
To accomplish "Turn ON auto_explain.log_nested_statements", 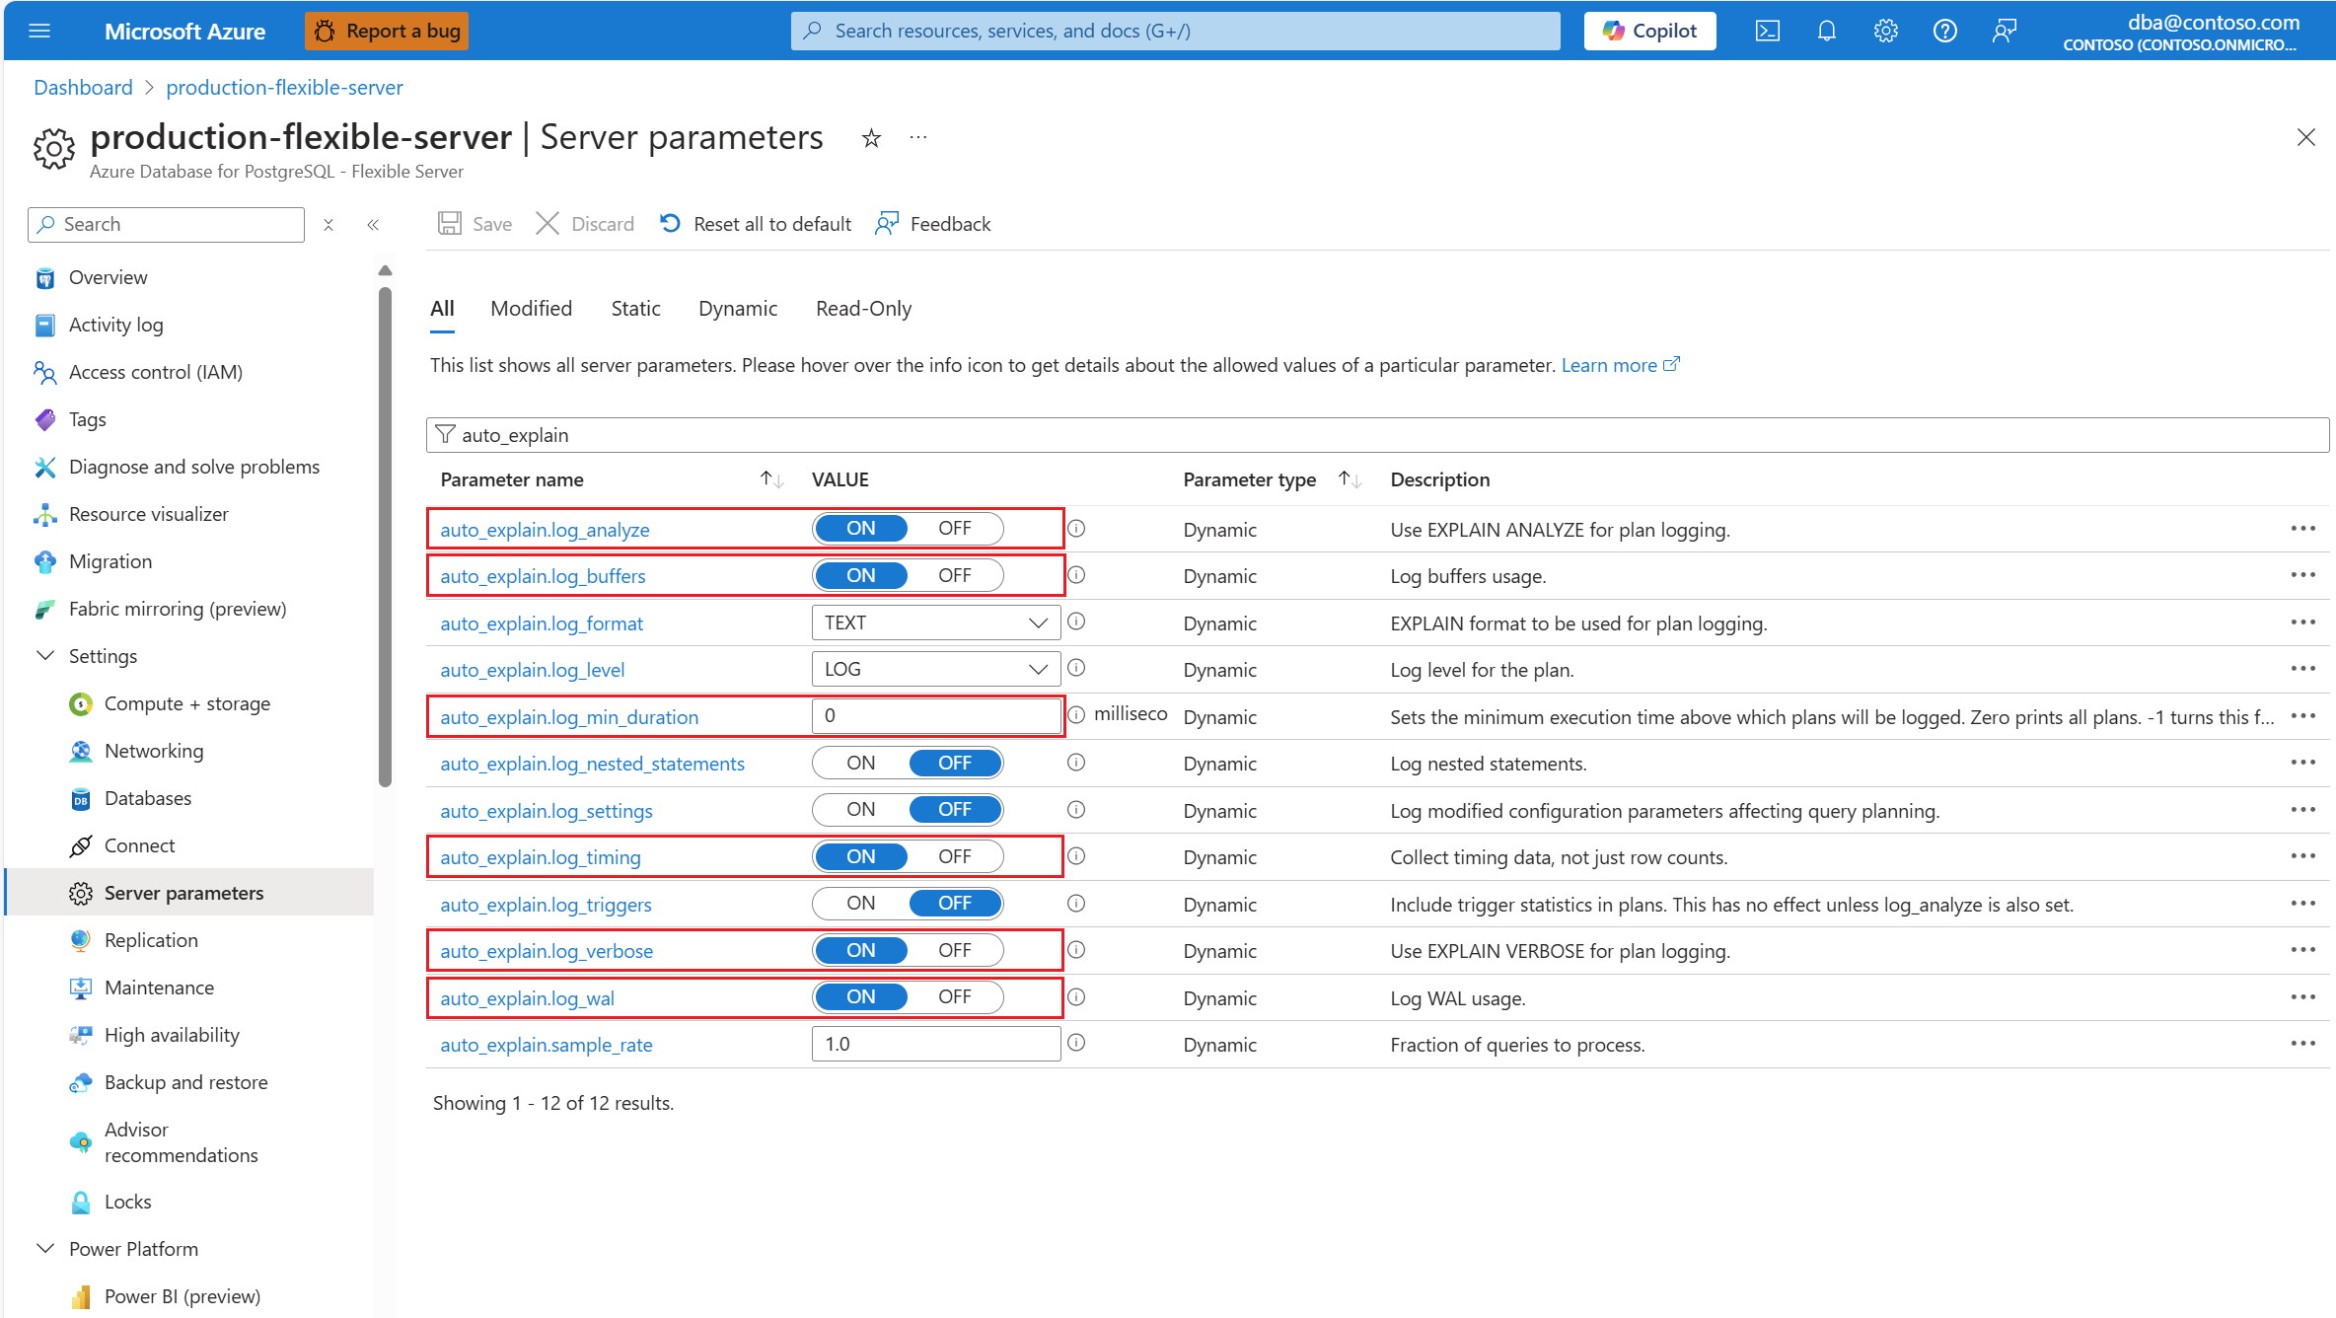I will tap(860, 763).
